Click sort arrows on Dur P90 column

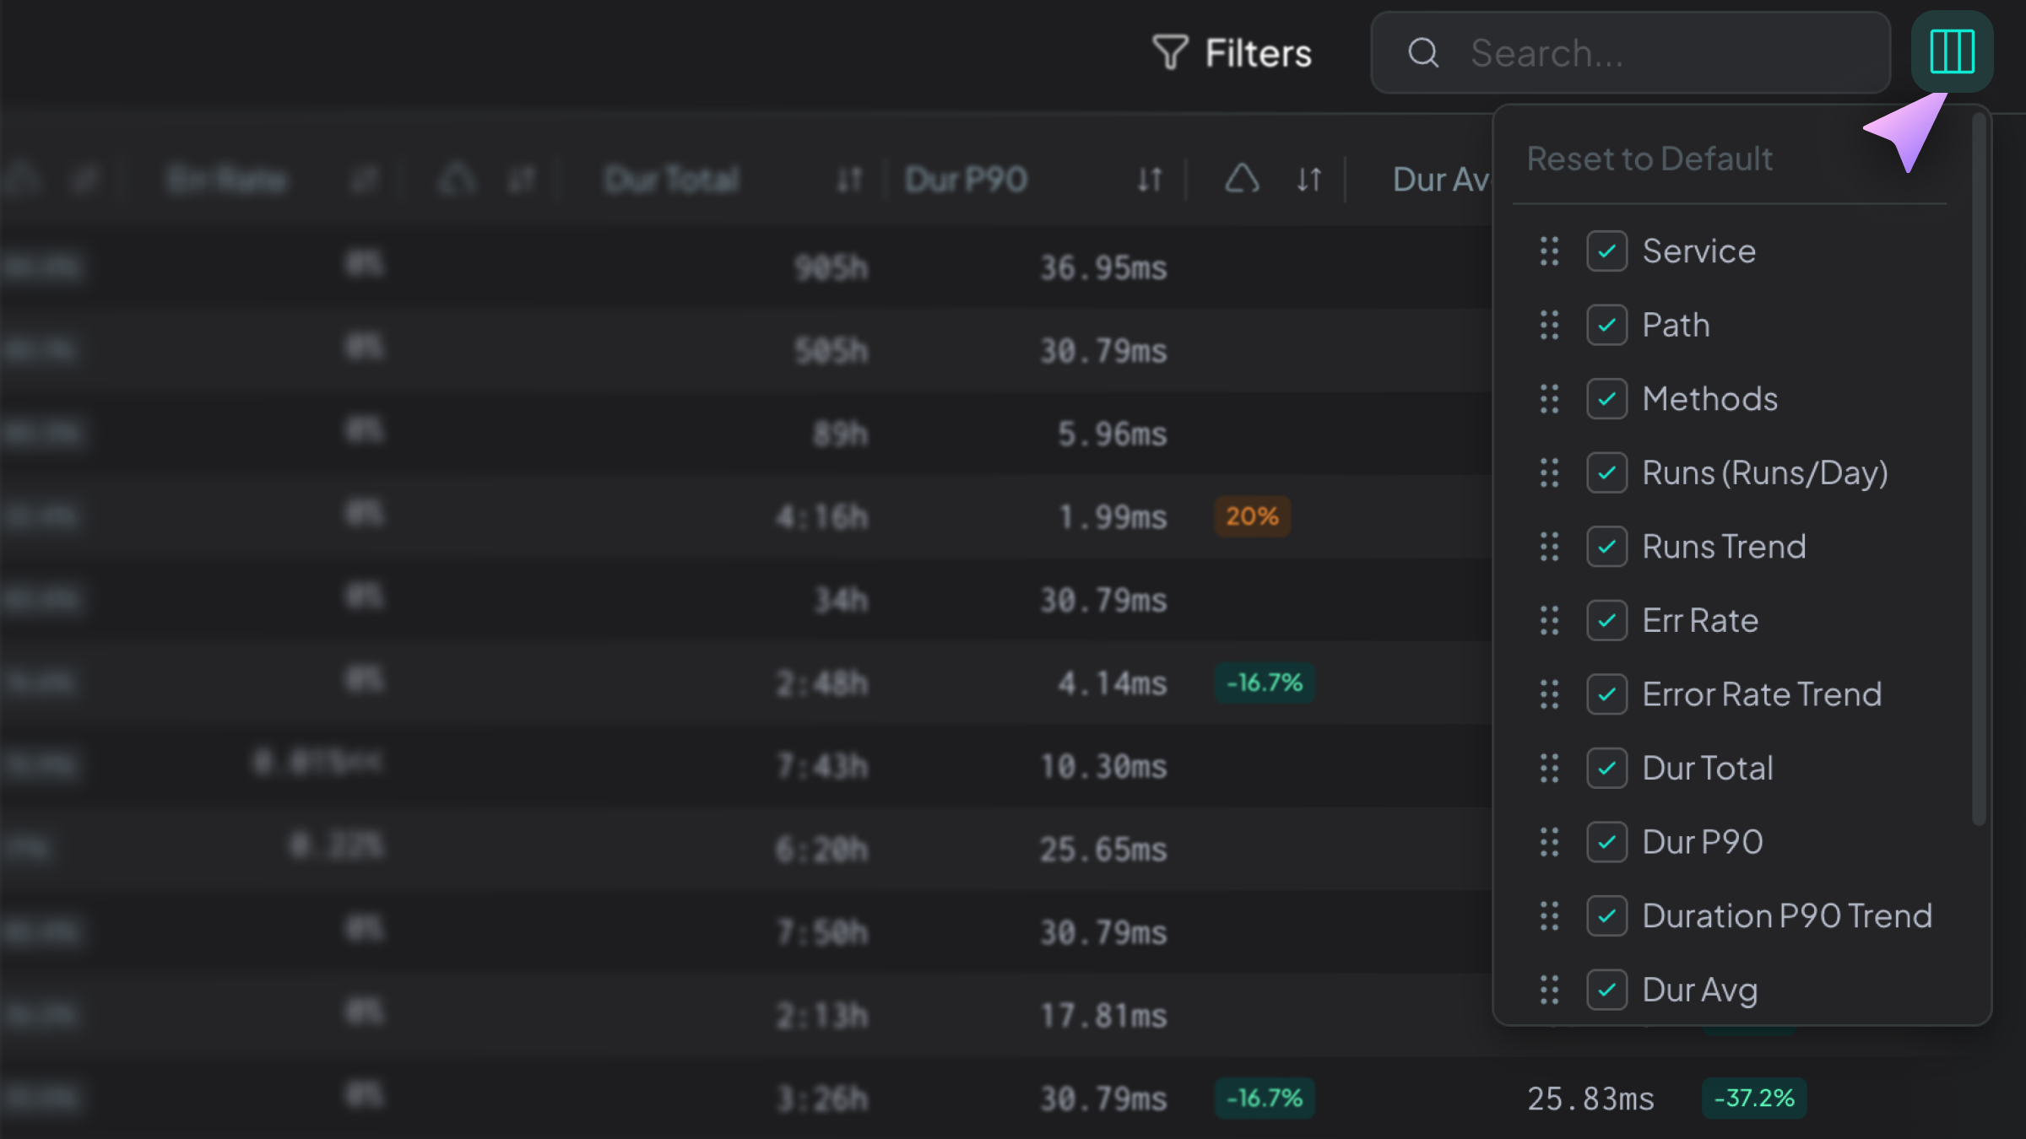click(1150, 179)
